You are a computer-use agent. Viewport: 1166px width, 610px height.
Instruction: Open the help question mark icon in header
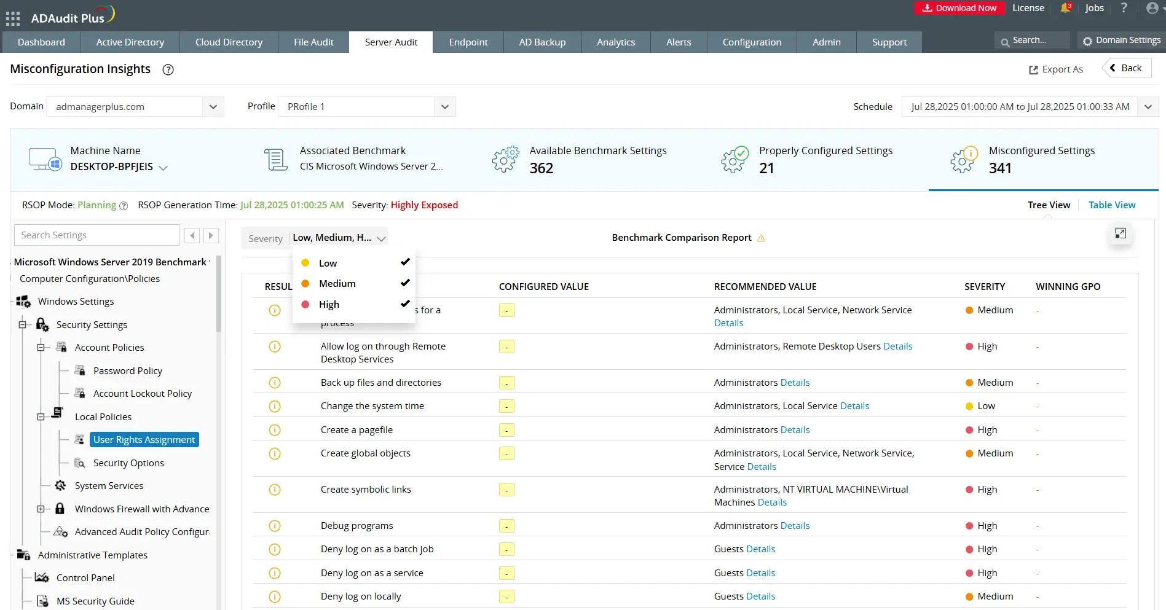[1124, 8]
